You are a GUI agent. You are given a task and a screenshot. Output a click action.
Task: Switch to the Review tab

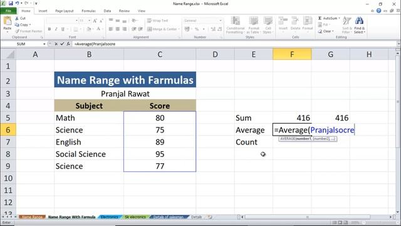(x=124, y=11)
